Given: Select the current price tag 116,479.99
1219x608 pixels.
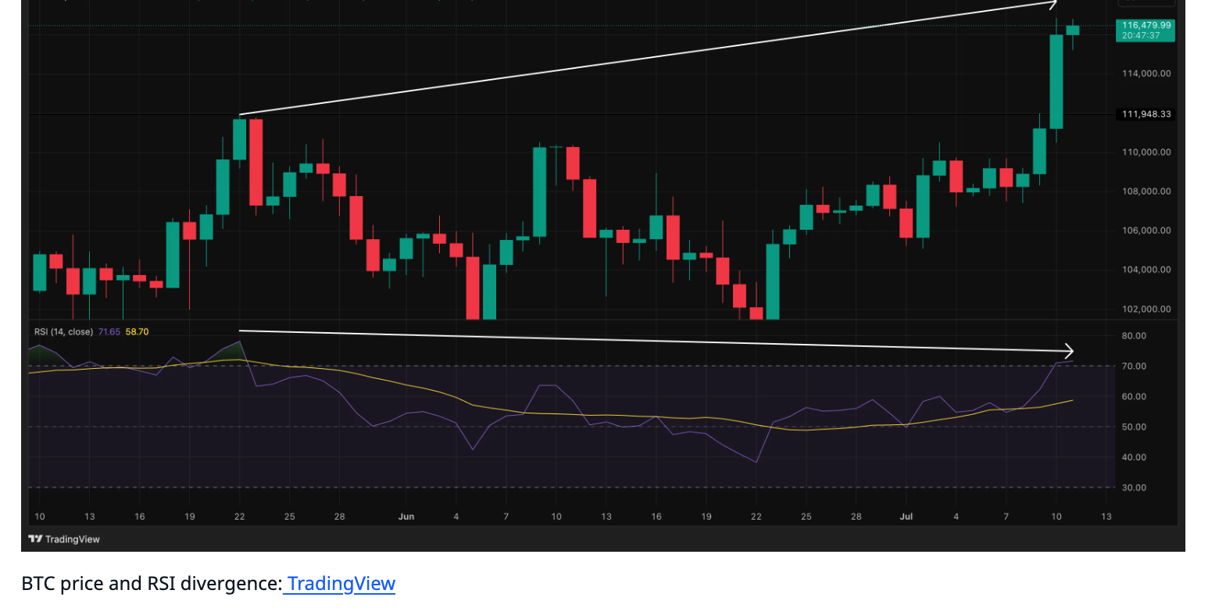Looking at the screenshot, I should click(1146, 25).
